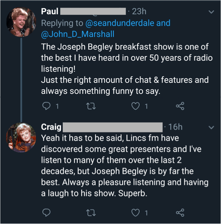Share Craig's tweet
Image resolution: width=221 pixels, height=224 pixels.
coord(180,212)
